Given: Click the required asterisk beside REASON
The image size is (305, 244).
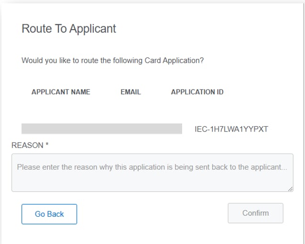Looking at the screenshot, I should click(47, 144).
